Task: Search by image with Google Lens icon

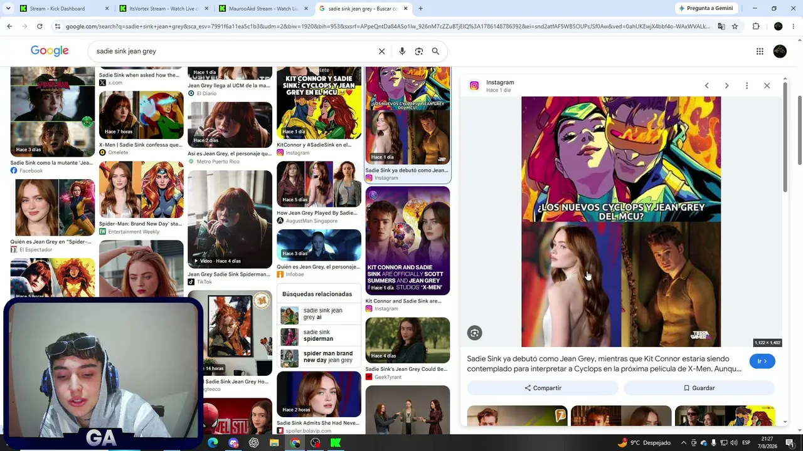Action: click(x=419, y=51)
